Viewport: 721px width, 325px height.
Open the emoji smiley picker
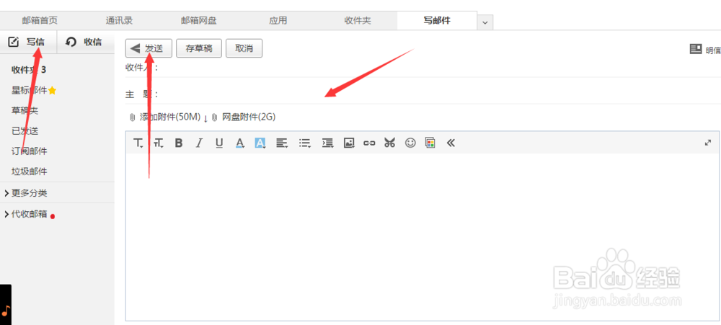pyautogui.click(x=410, y=143)
